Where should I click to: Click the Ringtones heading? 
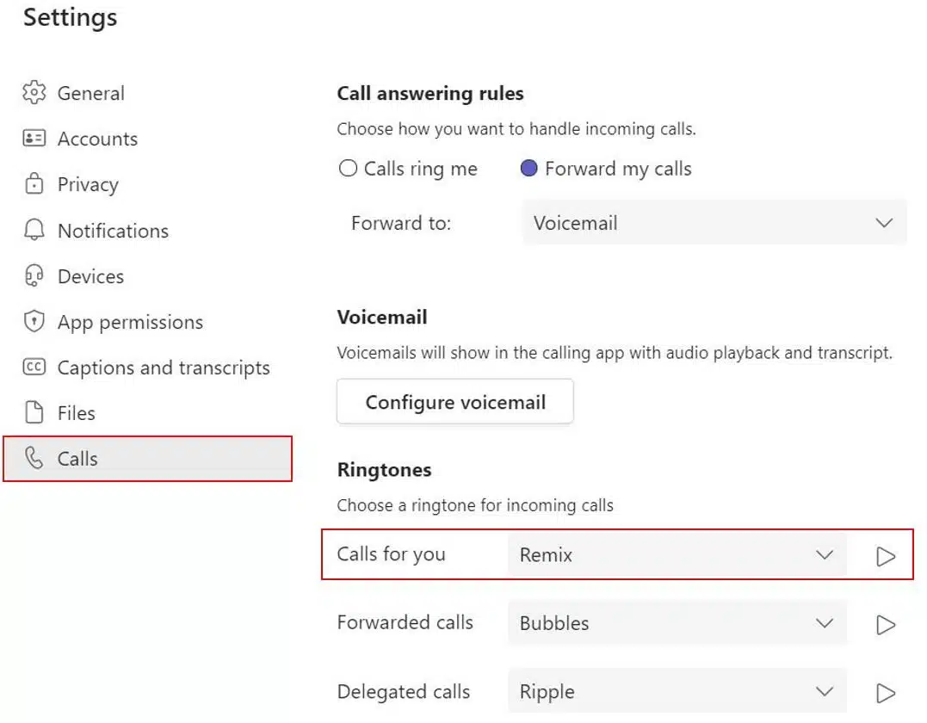384,470
